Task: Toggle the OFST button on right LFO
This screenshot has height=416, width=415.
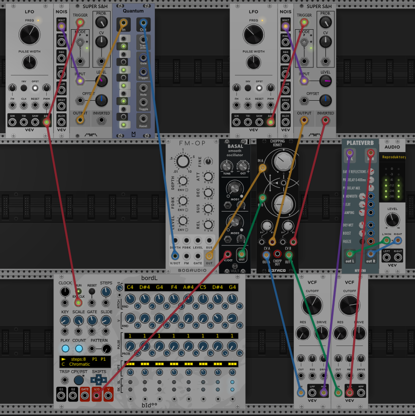Action: pos(259,88)
